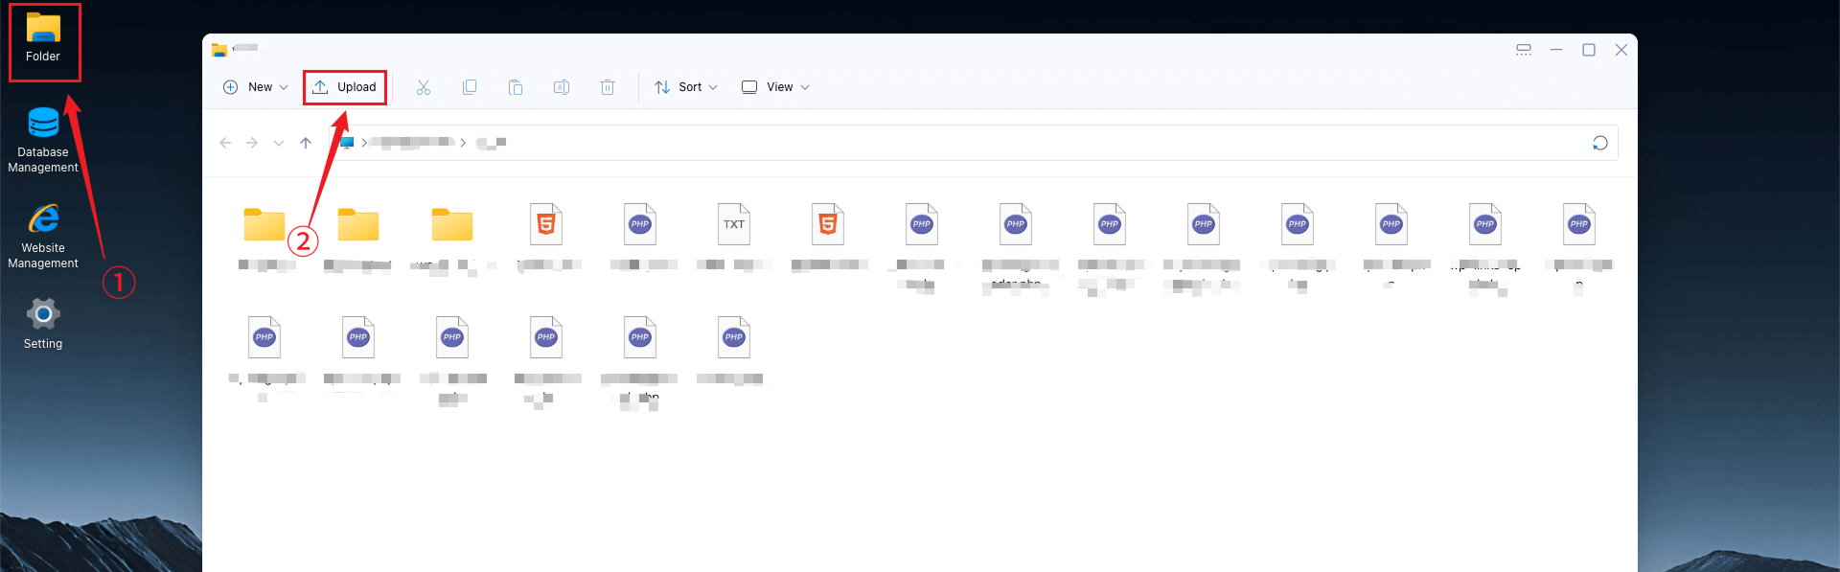The height and width of the screenshot is (572, 1840).
Task: Click the Upload button in toolbar
Action: pos(345,87)
